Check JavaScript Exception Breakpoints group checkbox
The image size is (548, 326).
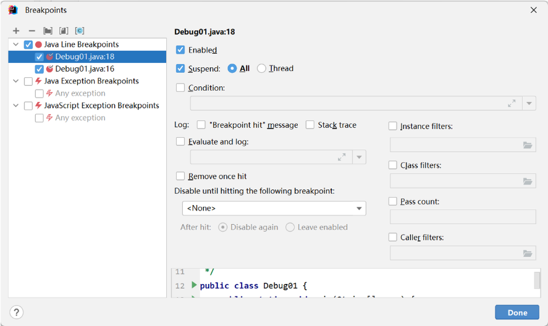28,106
